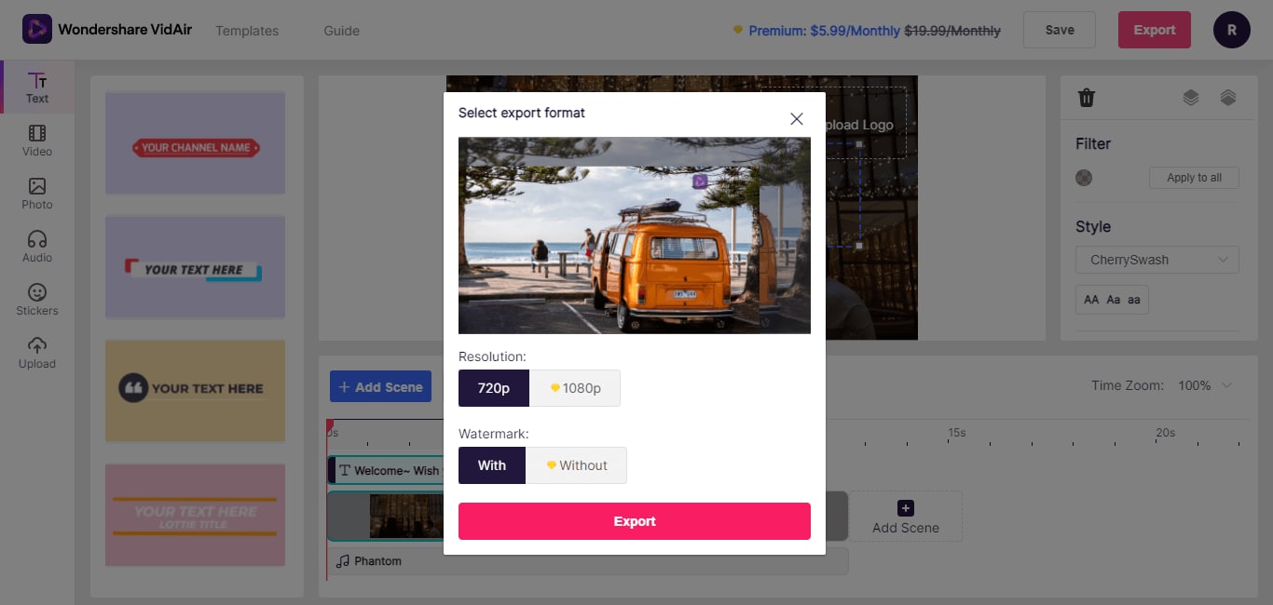Open the Text panel in sidebar
This screenshot has height=605, width=1273.
(x=37, y=87)
